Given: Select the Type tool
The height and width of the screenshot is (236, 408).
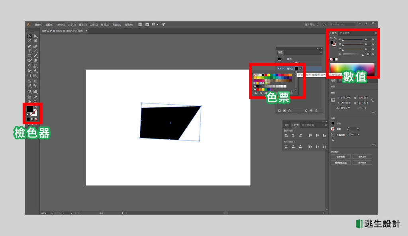Looking at the screenshot, I should [x=29, y=51].
